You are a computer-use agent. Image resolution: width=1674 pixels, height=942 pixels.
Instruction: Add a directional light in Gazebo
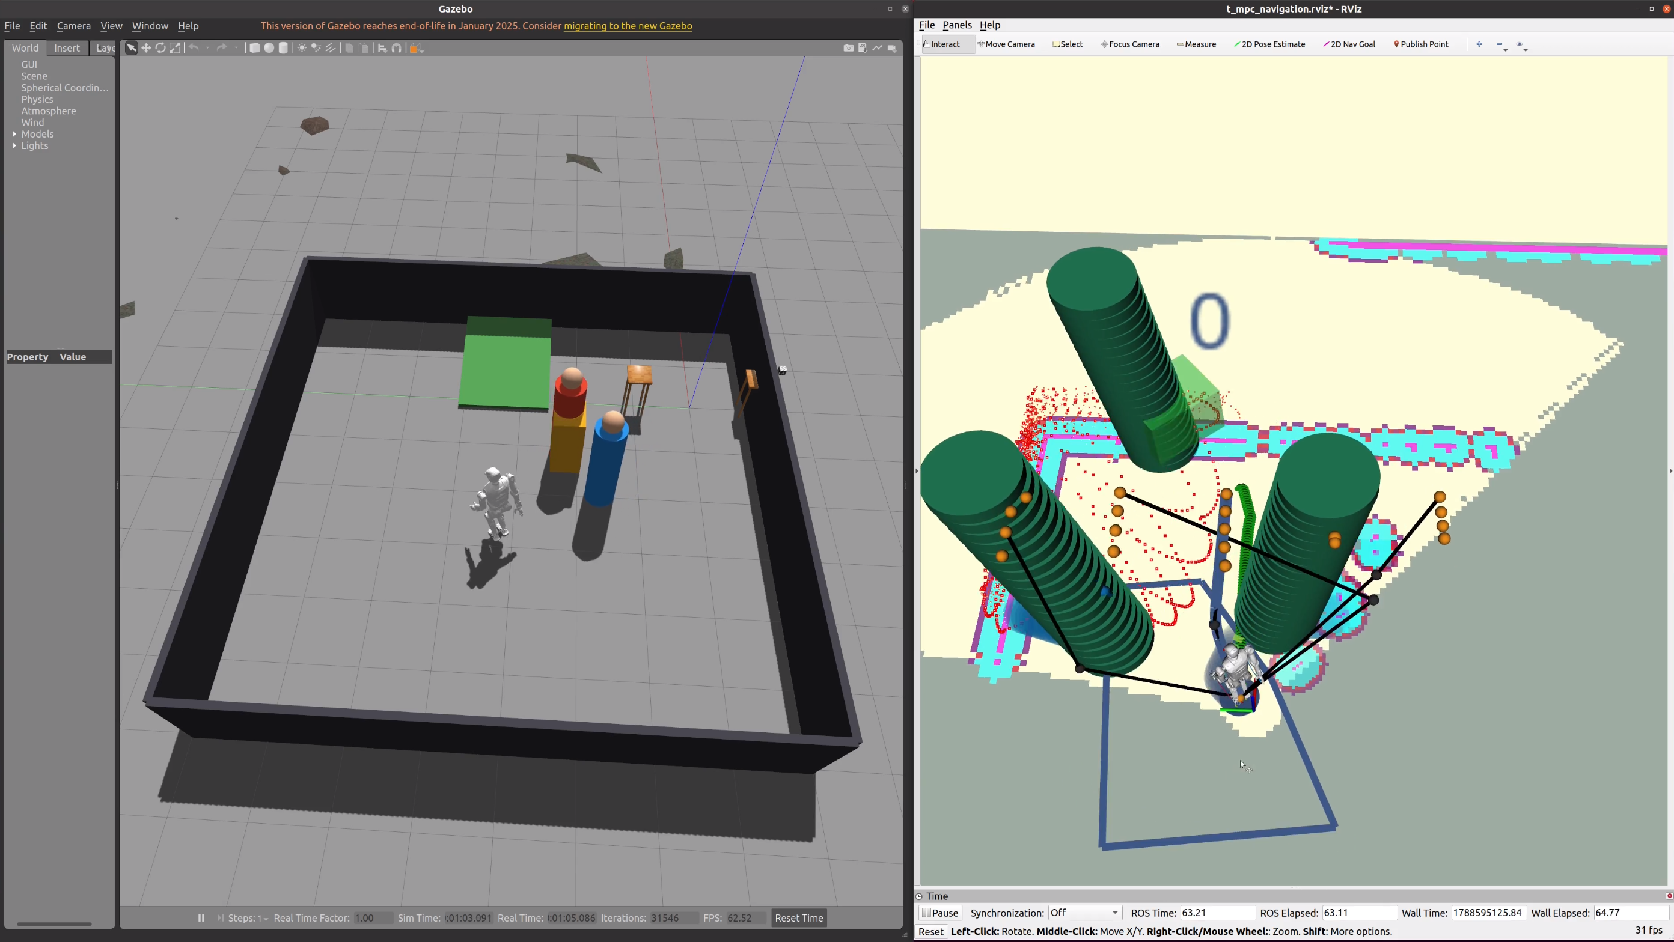click(x=331, y=48)
